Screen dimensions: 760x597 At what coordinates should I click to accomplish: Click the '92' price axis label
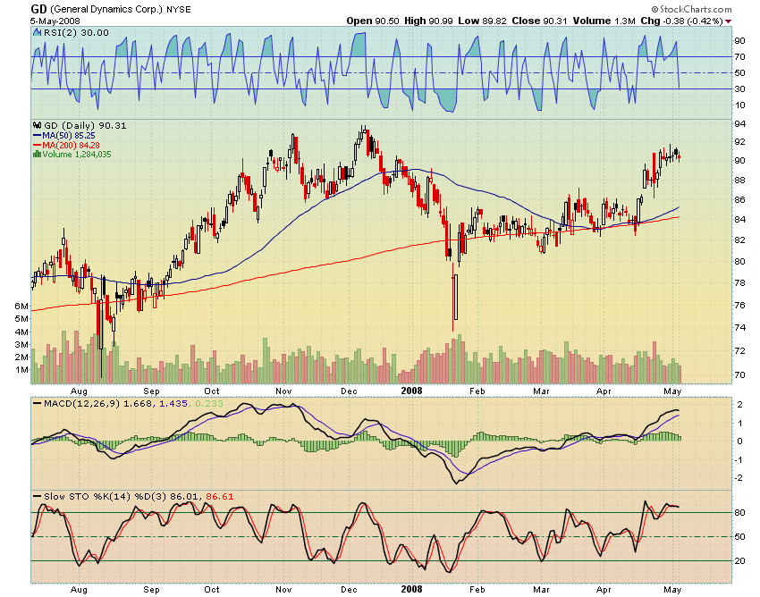739,141
